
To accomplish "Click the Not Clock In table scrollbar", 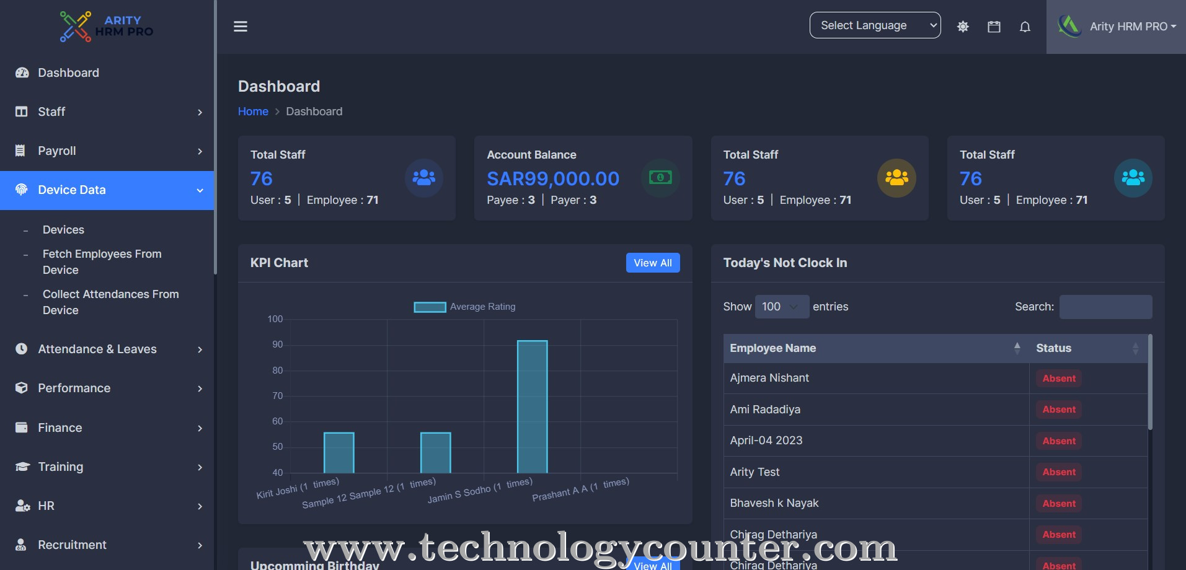I will coord(1150,382).
